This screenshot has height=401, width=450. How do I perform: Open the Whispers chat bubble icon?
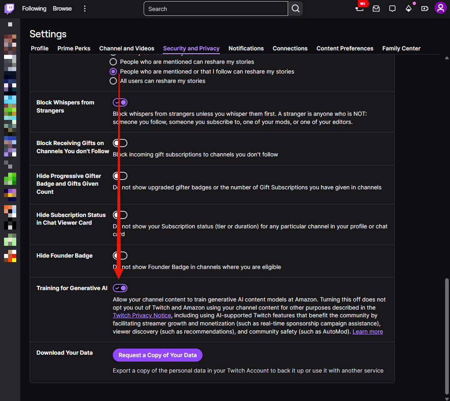coord(392,9)
